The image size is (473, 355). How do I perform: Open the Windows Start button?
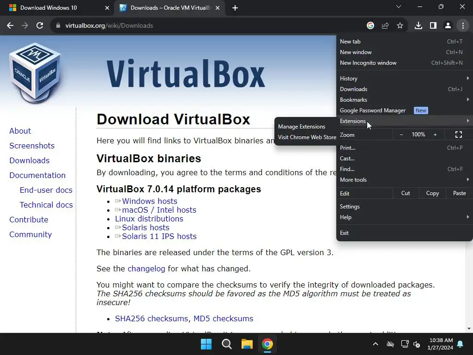[206, 344]
